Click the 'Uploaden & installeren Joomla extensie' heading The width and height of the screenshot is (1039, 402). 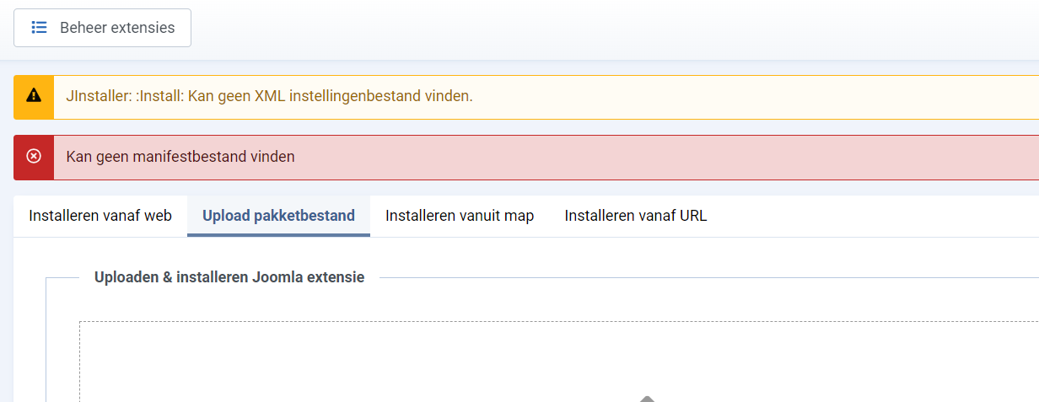229,277
